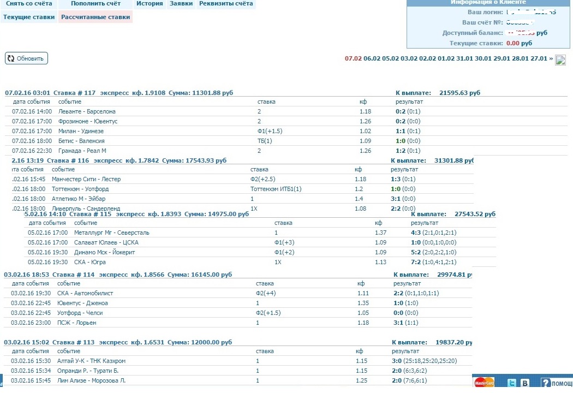The image size is (573, 393).
Task: Click event Фрозиноне - Ювентус
Action: pyautogui.click(x=88, y=121)
